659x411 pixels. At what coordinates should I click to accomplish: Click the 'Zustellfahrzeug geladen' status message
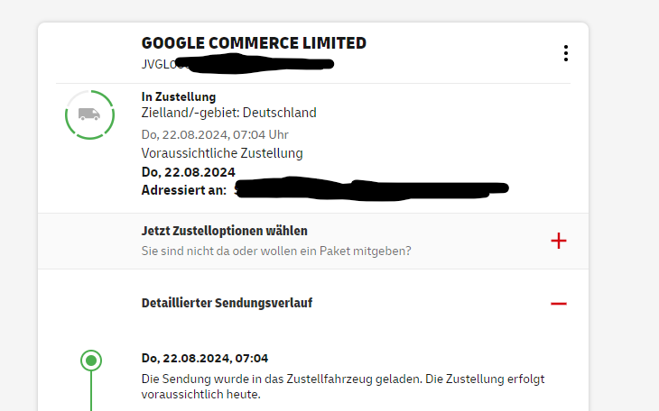pyautogui.click(x=343, y=379)
